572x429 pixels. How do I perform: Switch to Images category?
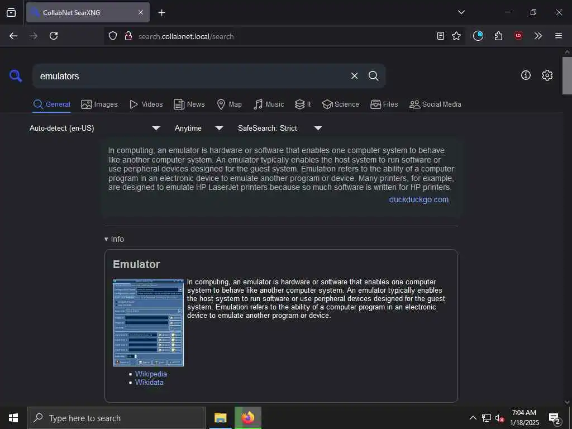click(x=99, y=104)
